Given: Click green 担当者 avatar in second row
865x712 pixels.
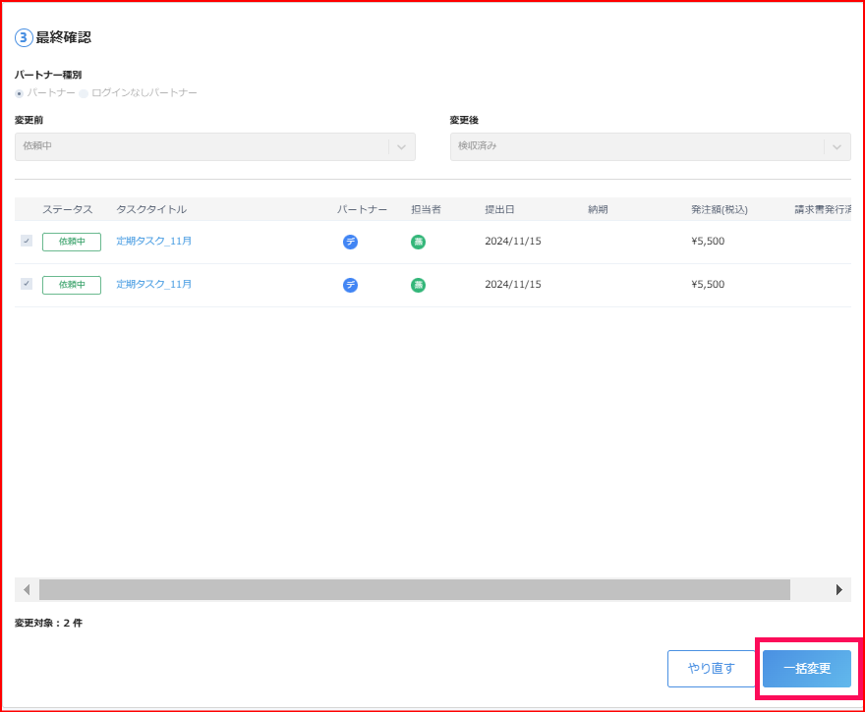Looking at the screenshot, I should [418, 285].
